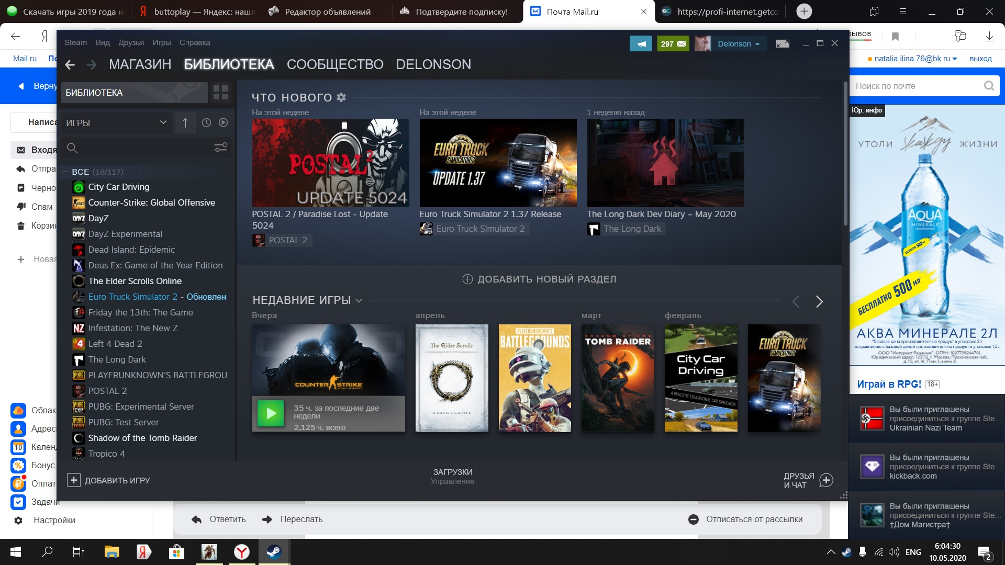Viewport: 1005px width, 565px height.
Task: Switch to Big Picture mode icon
Action: pyautogui.click(x=783, y=44)
